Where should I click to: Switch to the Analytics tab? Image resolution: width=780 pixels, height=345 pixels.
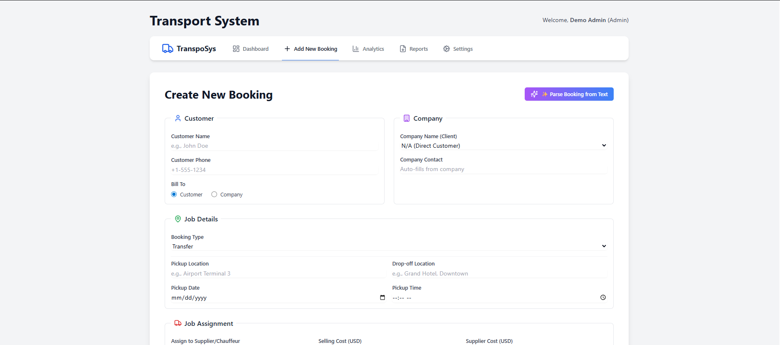click(368, 49)
